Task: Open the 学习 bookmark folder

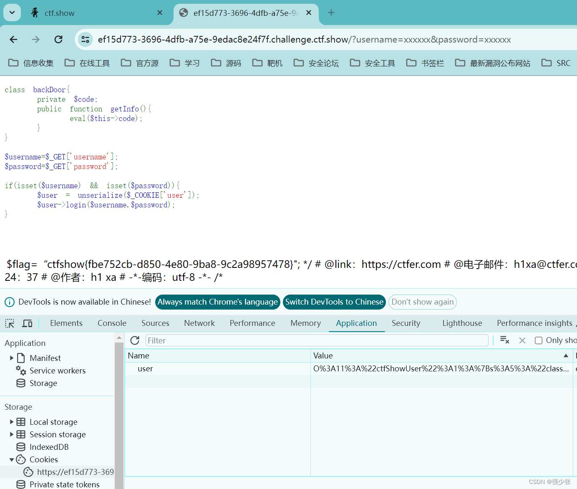Action: [x=184, y=63]
